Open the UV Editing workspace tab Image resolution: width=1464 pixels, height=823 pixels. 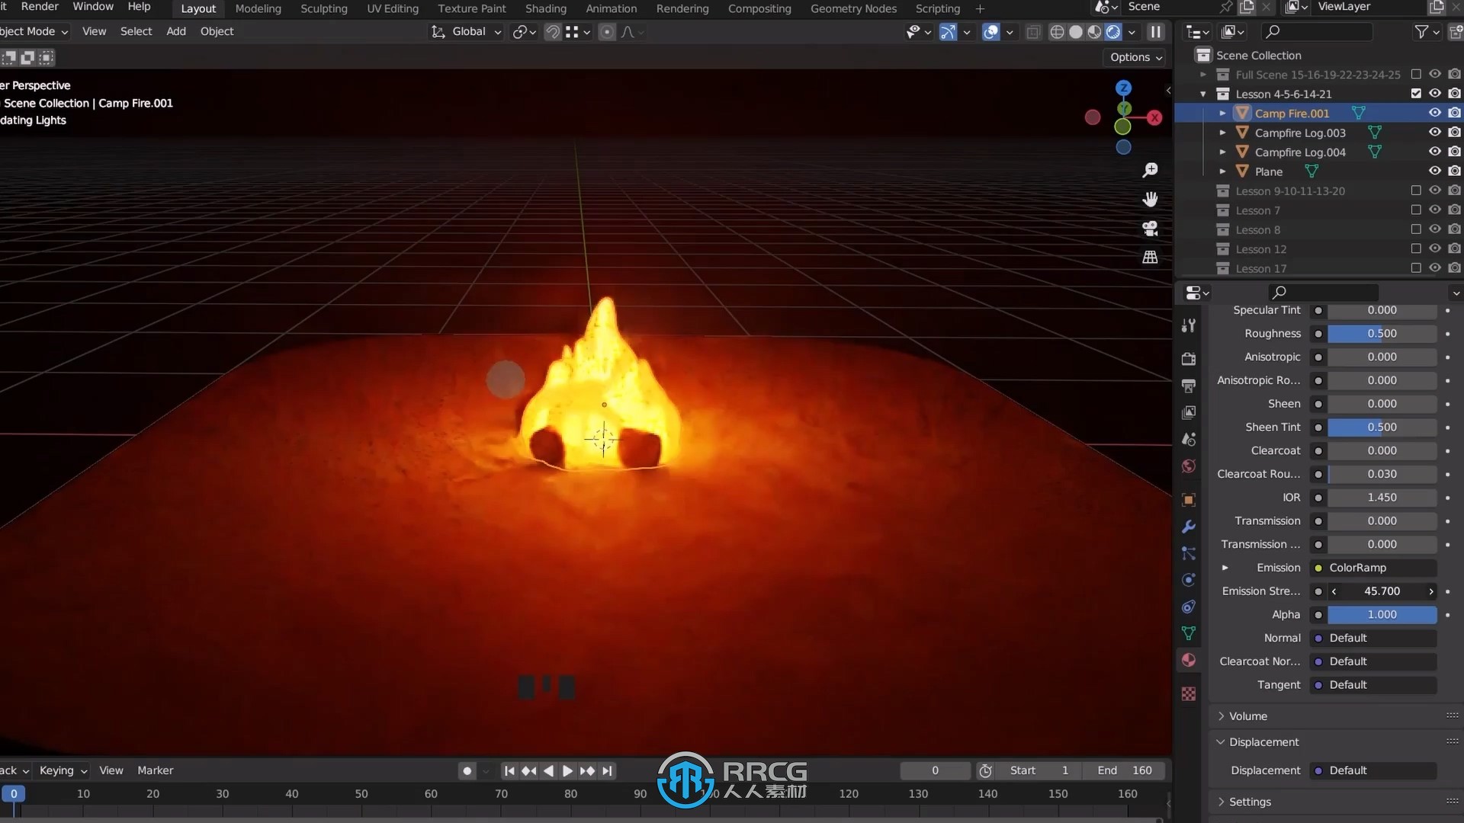point(392,8)
